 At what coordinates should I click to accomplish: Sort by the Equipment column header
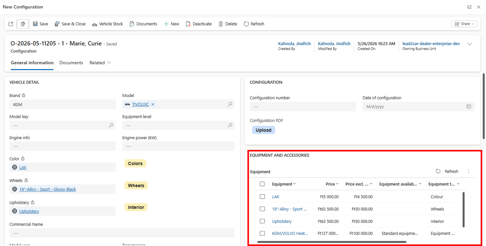284,184
